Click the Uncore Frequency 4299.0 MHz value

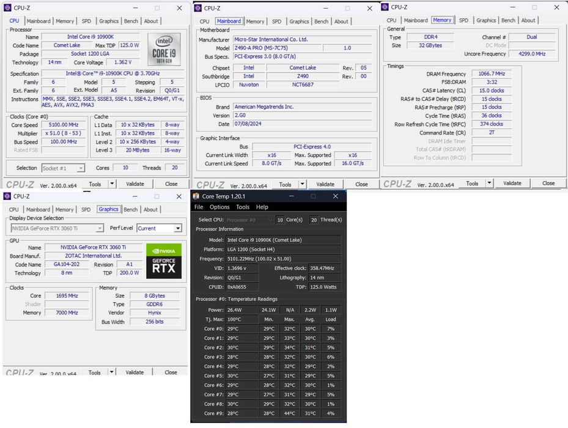pos(532,54)
